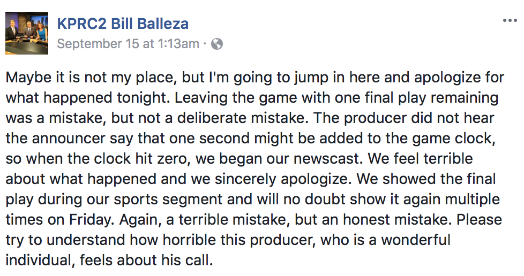Click the word "tonight" in the post

click(x=139, y=98)
